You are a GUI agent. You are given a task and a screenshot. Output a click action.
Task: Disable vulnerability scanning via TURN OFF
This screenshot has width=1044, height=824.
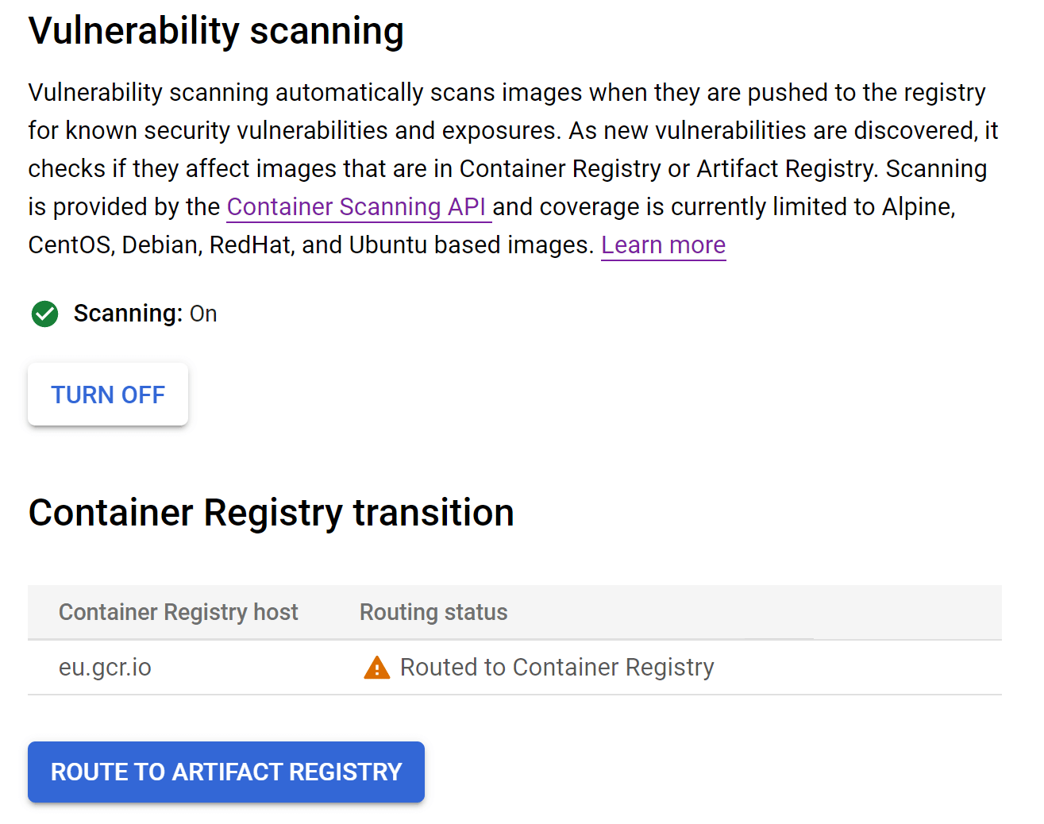point(108,395)
